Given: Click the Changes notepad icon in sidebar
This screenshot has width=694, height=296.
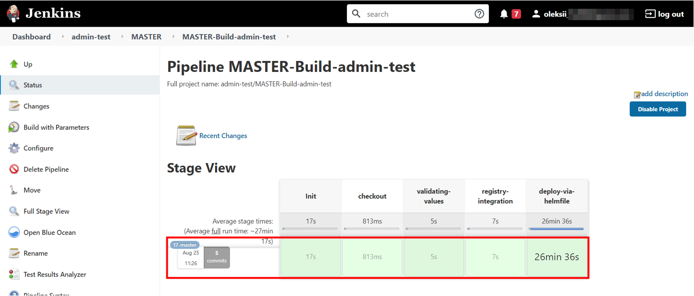Looking at the screenshot, I should click(x=14, y=106).
